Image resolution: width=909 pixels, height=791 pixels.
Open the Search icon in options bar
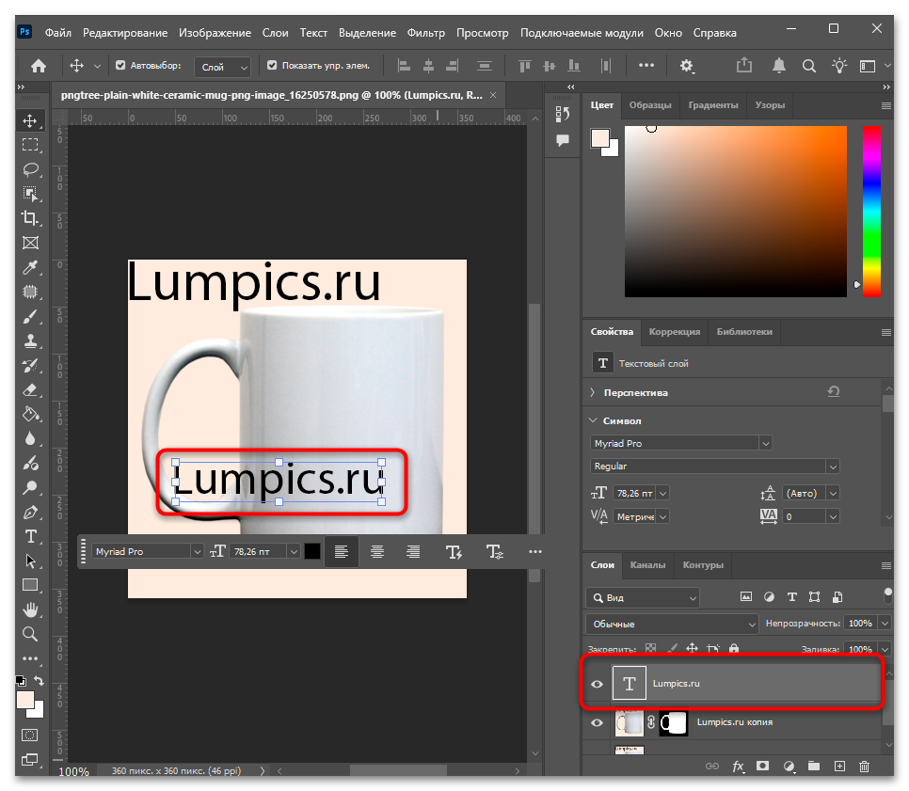(808, 66)
